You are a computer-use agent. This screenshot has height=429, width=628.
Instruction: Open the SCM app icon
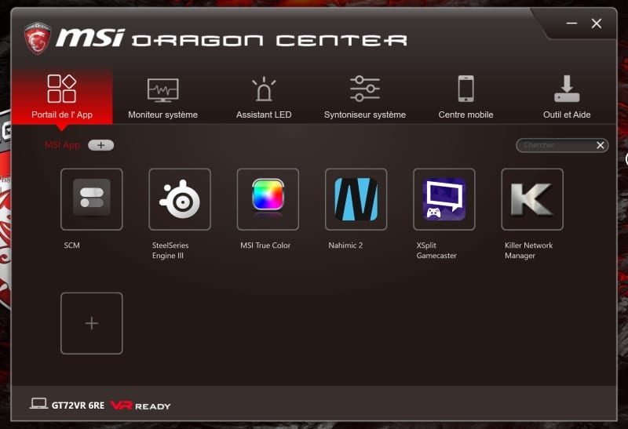(92, 199)
